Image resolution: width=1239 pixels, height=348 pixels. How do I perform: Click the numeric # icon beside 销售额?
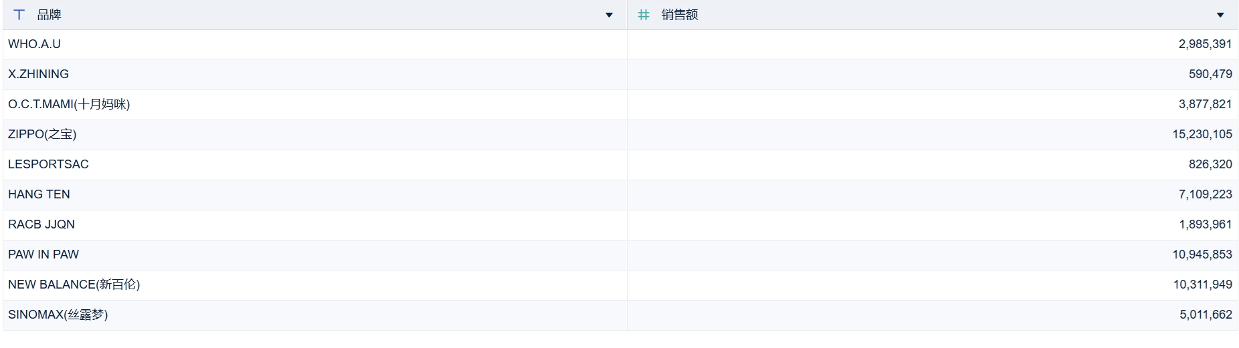[x=644, y=15]
